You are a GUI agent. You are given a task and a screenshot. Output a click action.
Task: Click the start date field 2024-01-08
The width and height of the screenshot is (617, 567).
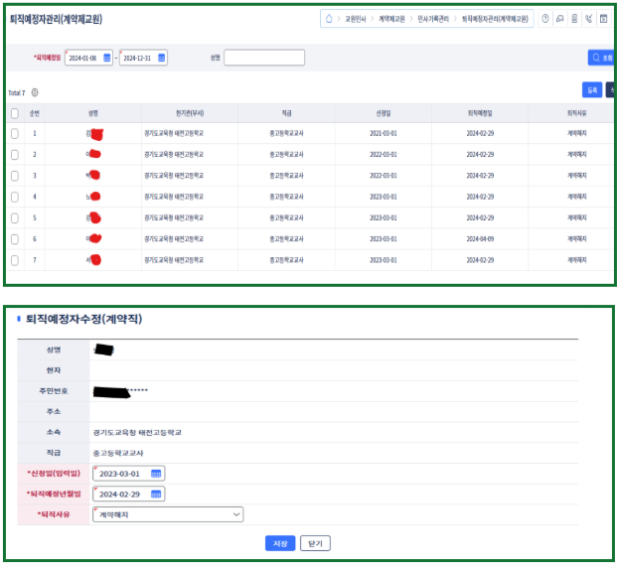88,58
